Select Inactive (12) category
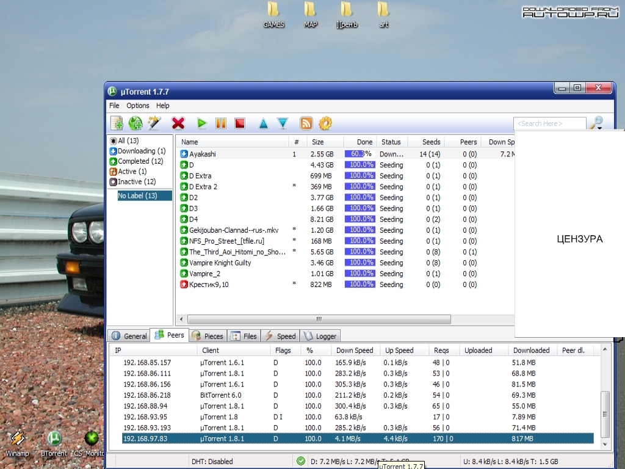The image size is (625, 469). point(132,182)
